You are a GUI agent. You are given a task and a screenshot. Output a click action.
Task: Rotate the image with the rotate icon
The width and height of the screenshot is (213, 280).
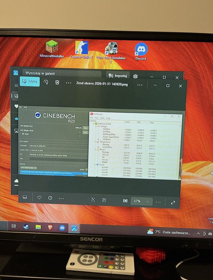coord(46,82)
